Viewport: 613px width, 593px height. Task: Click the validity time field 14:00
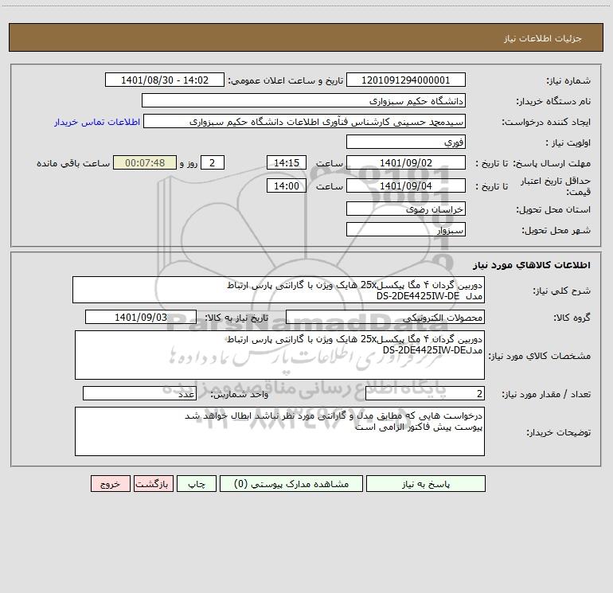pyautogui.click(x=286, y=185)
